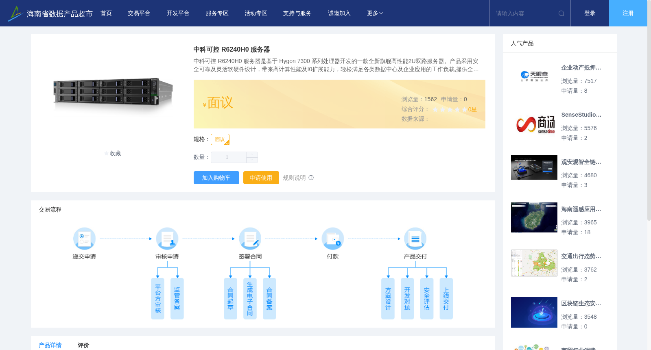Open the 支持与服务 menu item
This screenshot has height=350, width=651.
point(297,13)
